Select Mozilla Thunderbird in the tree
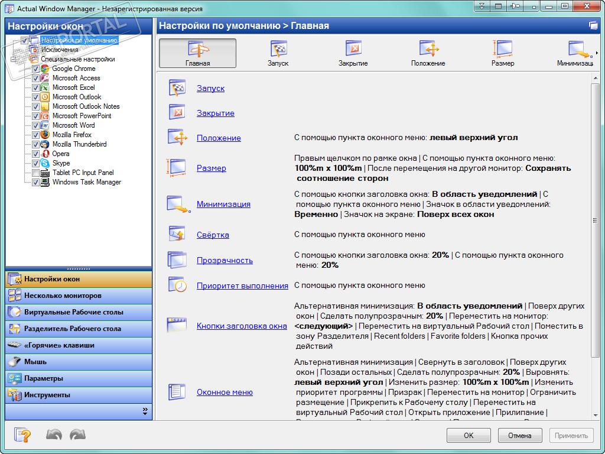Screen dimensions: 605x454 pos(80,144)
